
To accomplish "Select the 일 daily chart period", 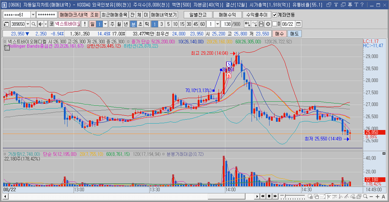I will pos(93,24).
